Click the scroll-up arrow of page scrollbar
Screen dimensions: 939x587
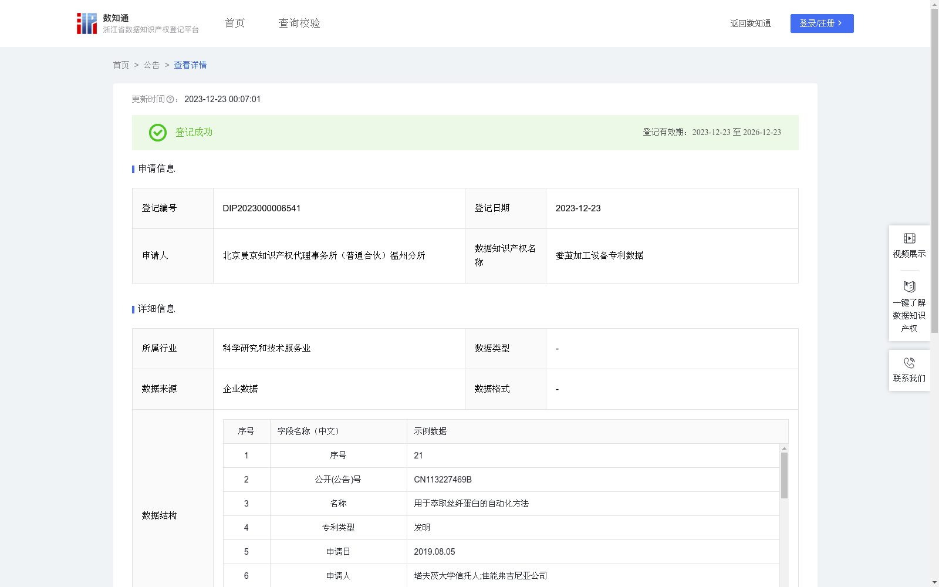[934, 4]
